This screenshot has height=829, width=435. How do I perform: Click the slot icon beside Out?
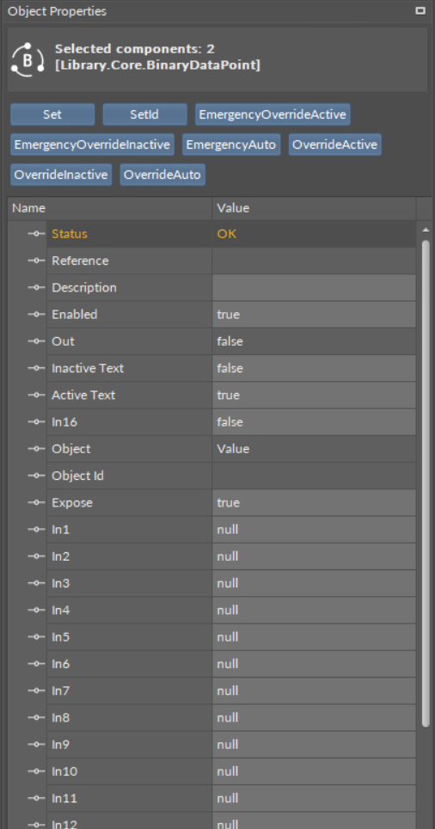point(36,341)
